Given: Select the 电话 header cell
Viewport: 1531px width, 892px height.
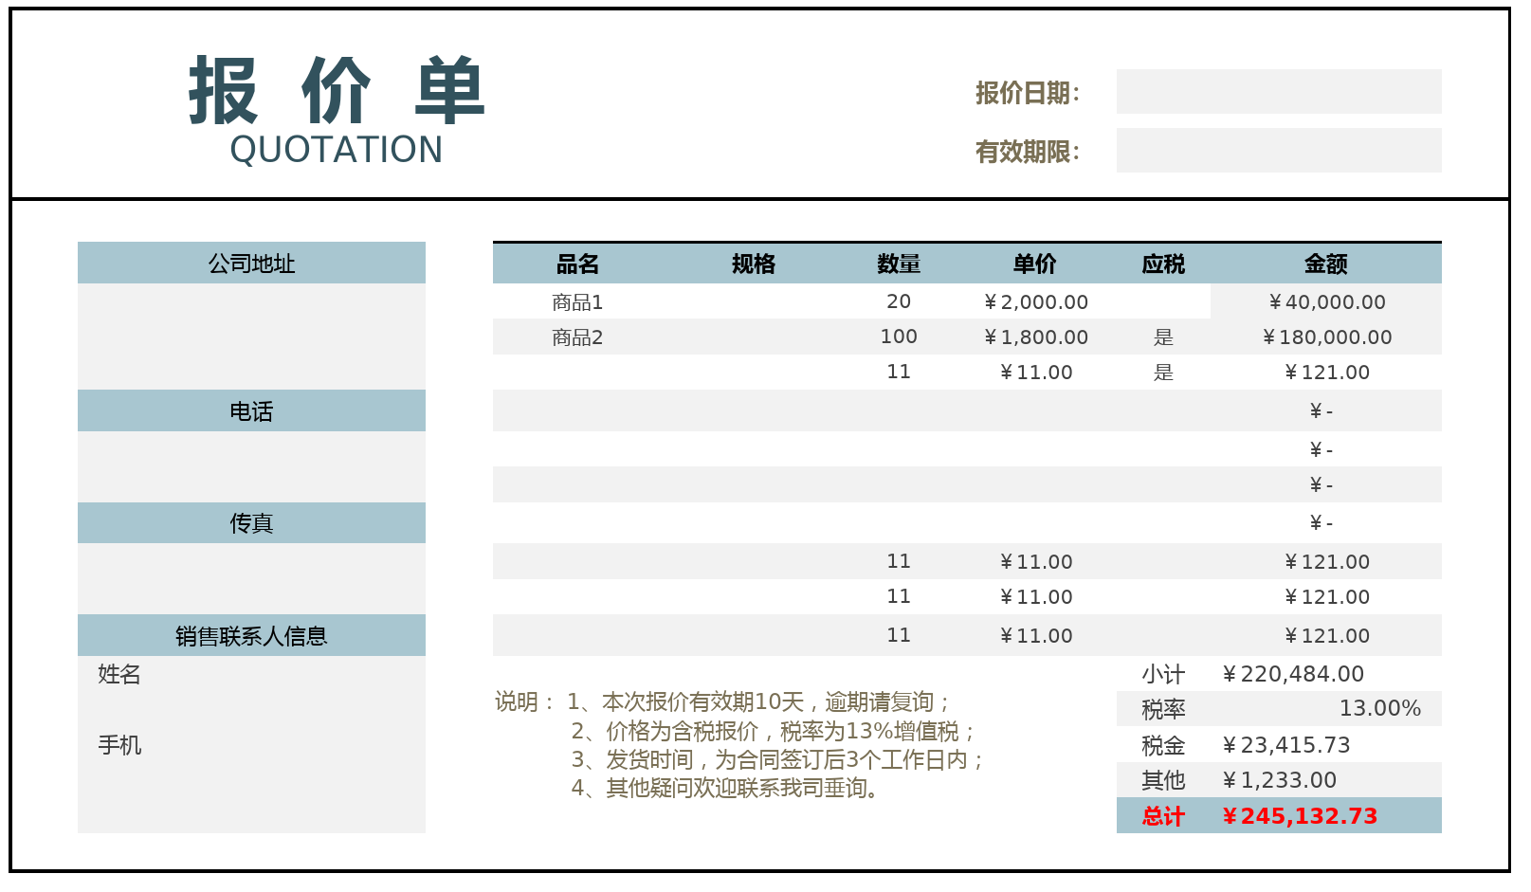Looking at the screenshot, I should [251, 411].
